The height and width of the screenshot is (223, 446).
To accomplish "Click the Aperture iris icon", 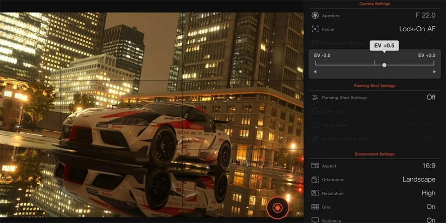I will (x=315, y=16).
